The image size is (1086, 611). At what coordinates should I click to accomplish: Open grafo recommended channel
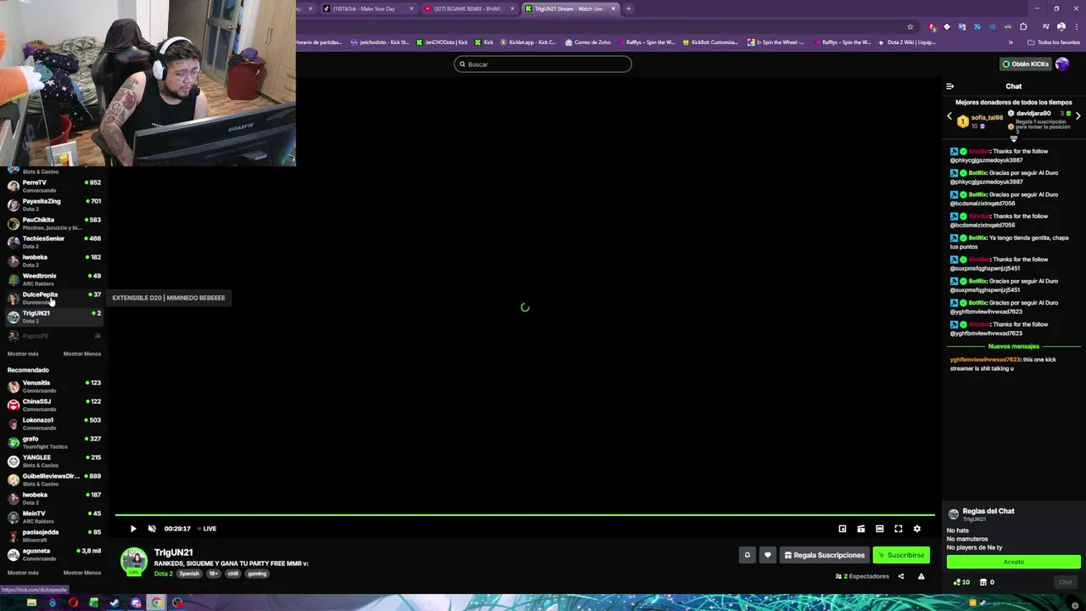pos(53,442)
